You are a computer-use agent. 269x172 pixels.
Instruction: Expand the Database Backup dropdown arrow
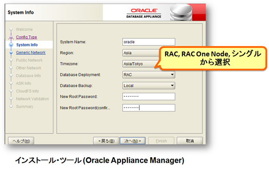pyautogui.click(x=172, y=86)
